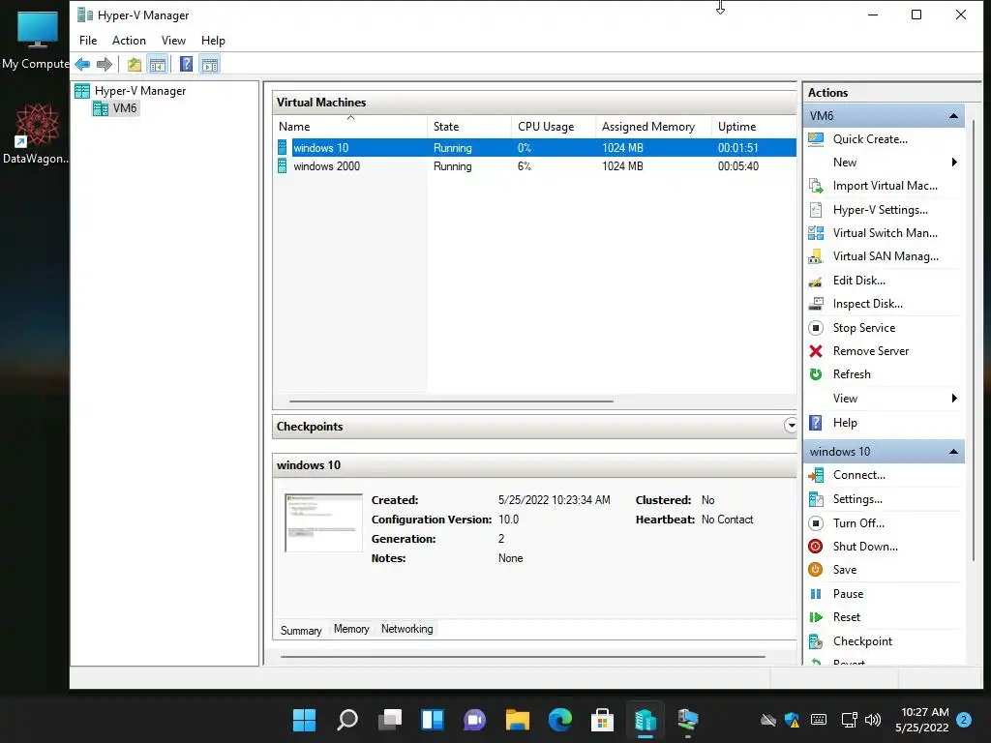Viewport: 991px width, 743px height.
Task: Click the Connect icon for windows 10
Action: coord(816,475)
